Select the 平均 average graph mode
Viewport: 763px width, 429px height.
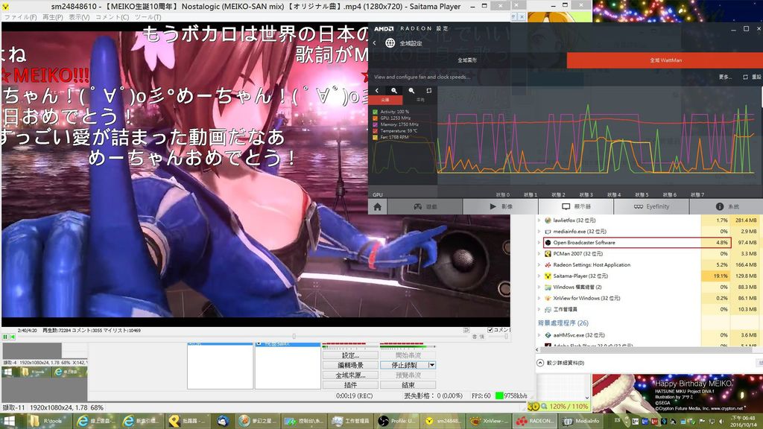point(420,100)
